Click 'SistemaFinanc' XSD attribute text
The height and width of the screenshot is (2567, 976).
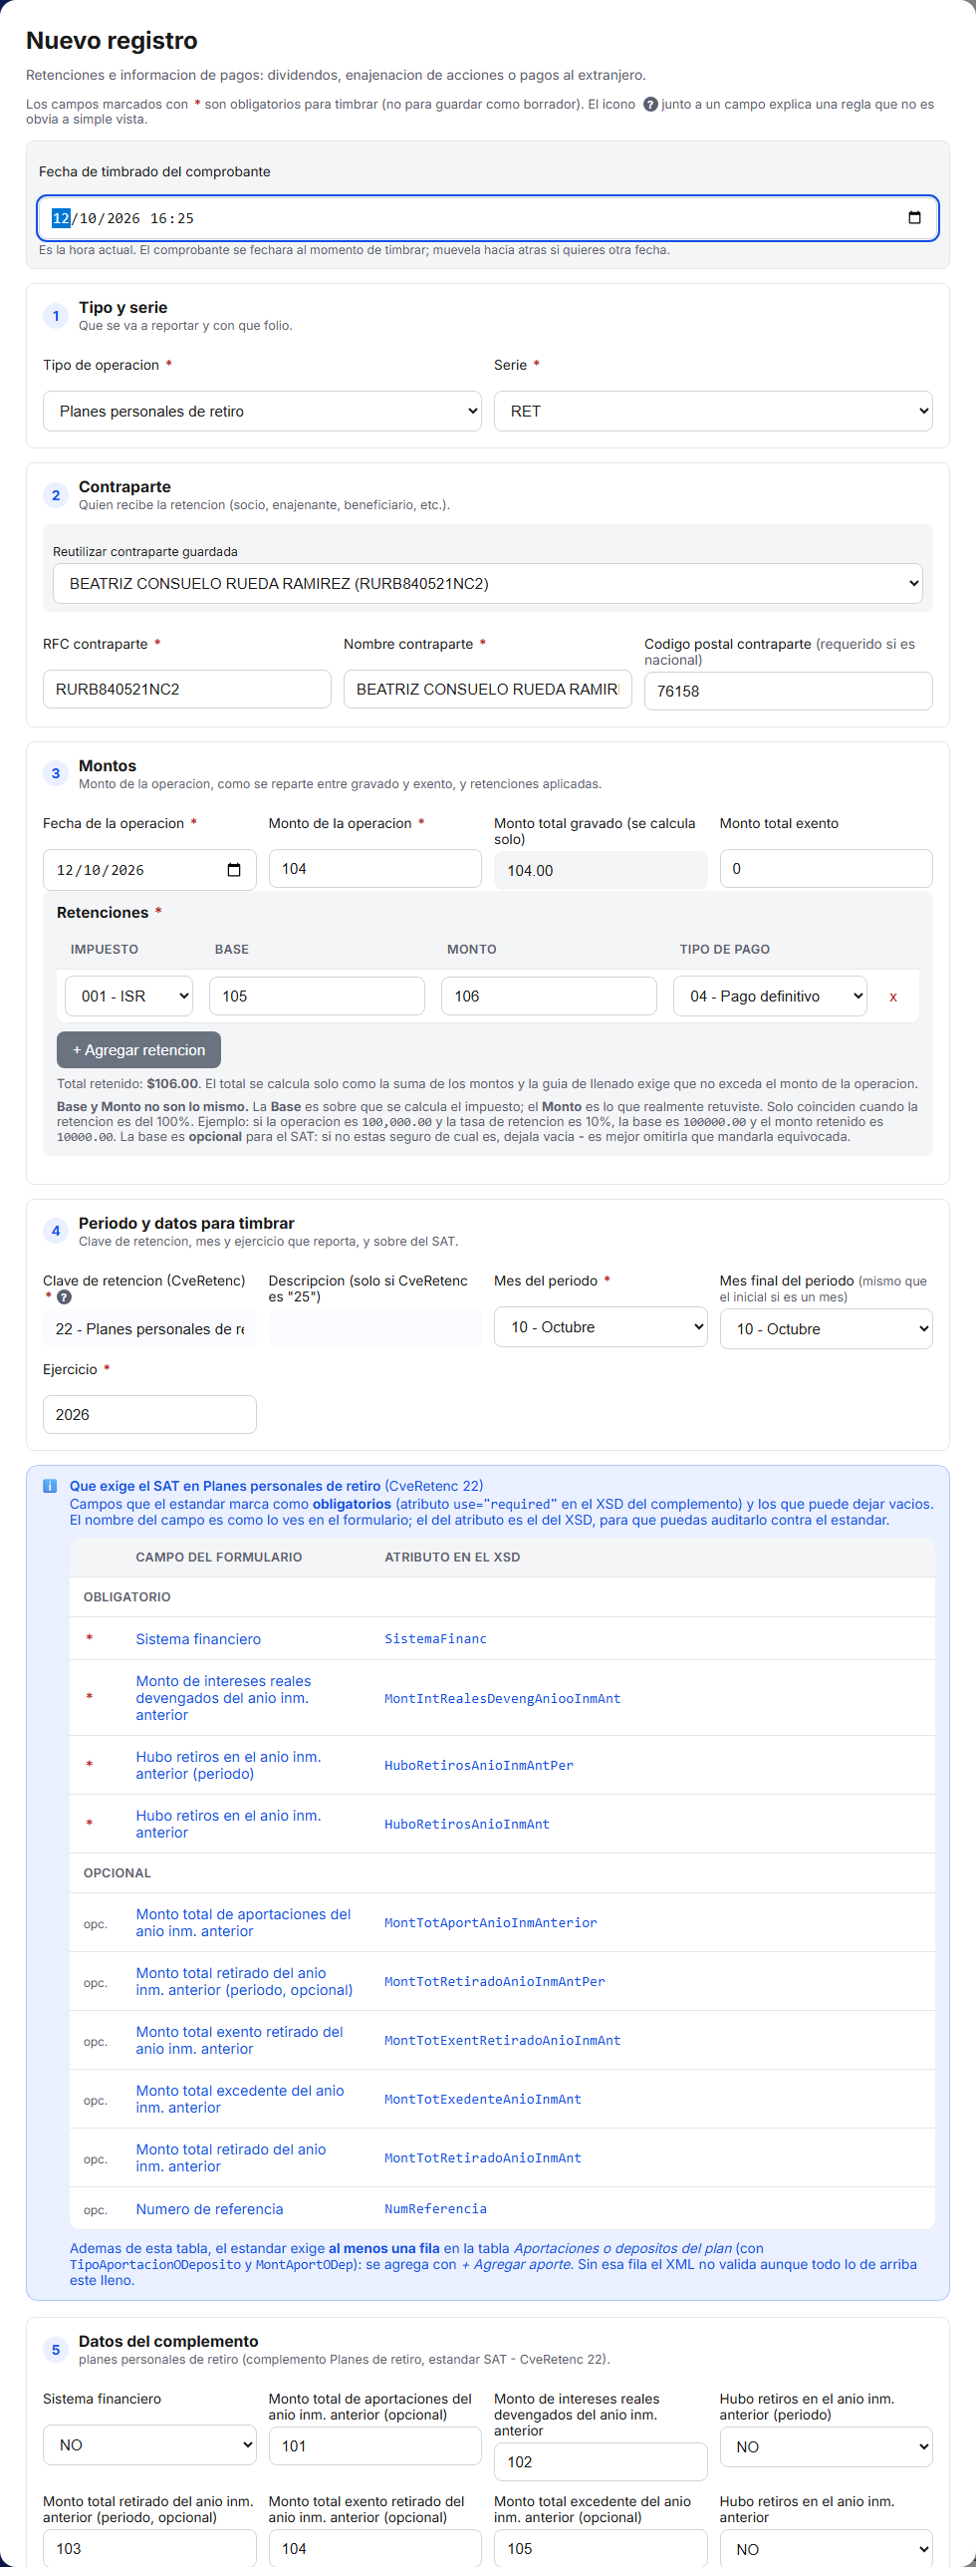(436, 1639)
